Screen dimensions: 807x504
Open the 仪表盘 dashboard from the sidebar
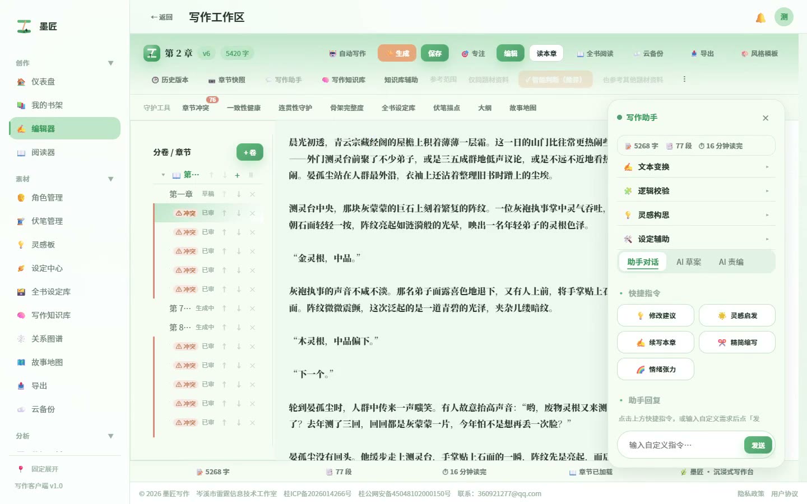(x=64, y=82)
